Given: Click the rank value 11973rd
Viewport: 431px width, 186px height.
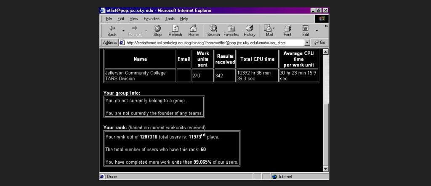Looking at the screenshot, I should pyautogui.click(x=197, y=136).
